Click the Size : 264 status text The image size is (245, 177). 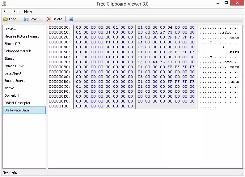pyautogui.click(x=10, y=173)
